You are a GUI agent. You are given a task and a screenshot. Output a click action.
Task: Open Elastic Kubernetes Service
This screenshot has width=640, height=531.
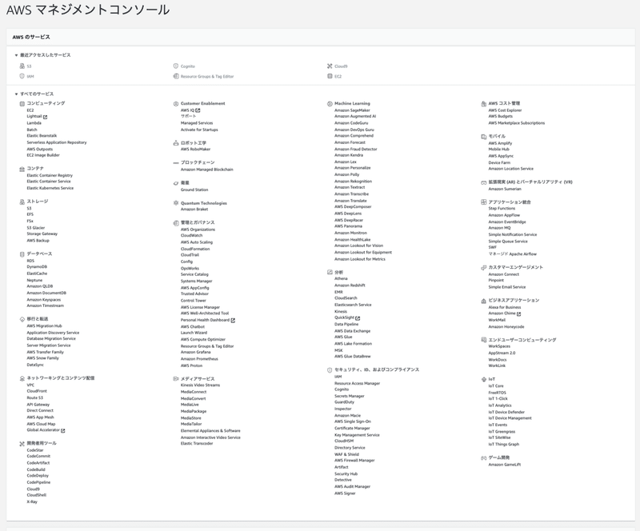coord(50,188)
